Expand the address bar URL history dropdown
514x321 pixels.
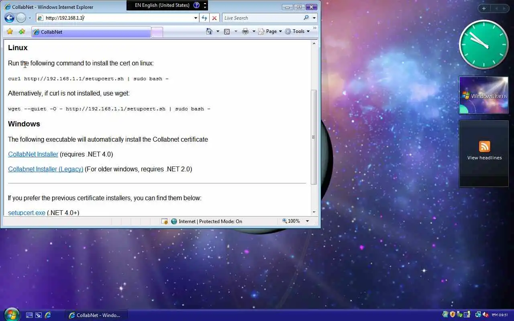point(196,18)
